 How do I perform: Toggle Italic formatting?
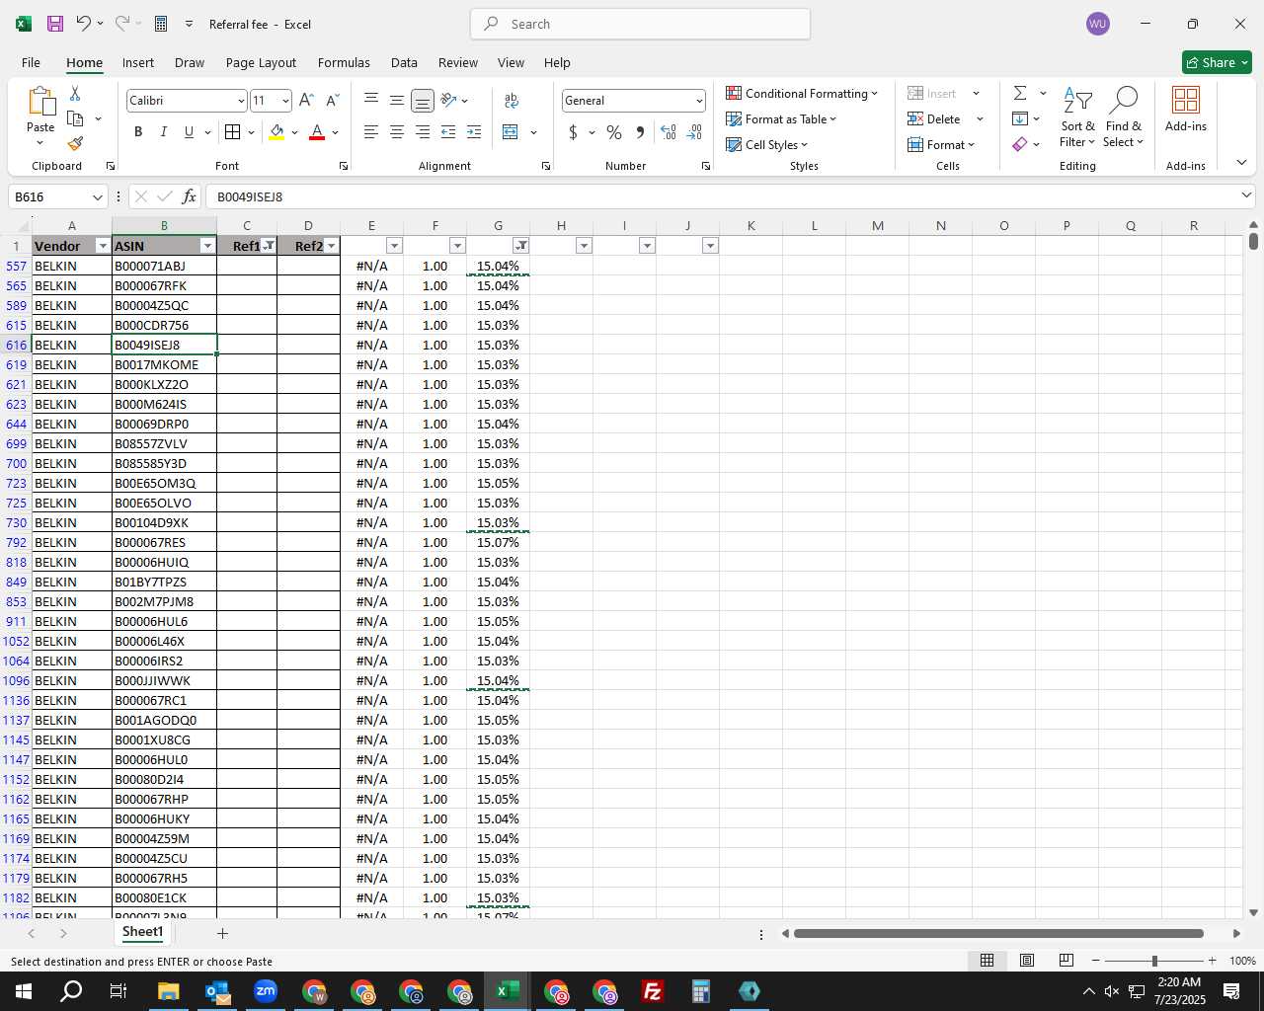(163, 132)
